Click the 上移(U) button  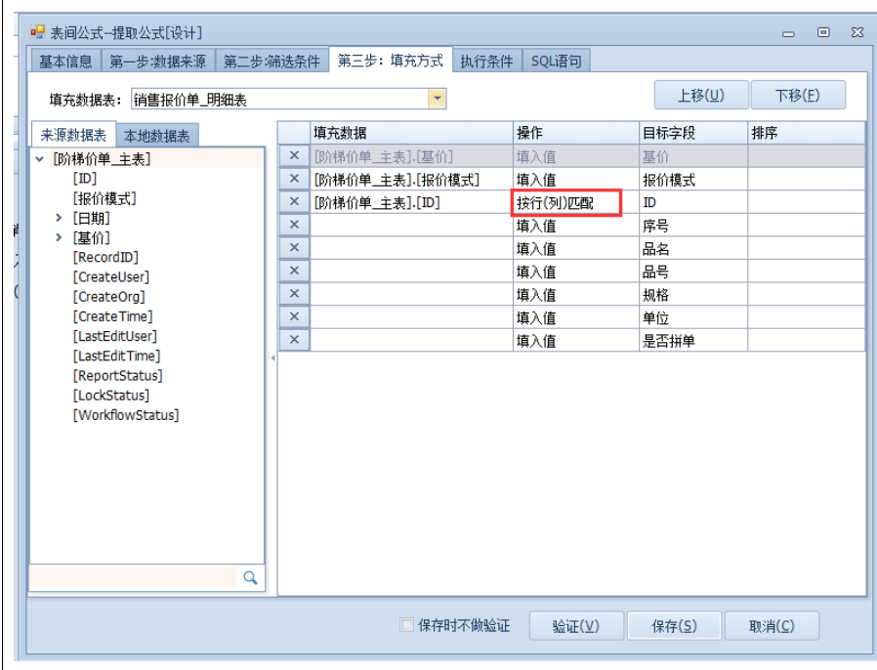(x=700, y=96)
